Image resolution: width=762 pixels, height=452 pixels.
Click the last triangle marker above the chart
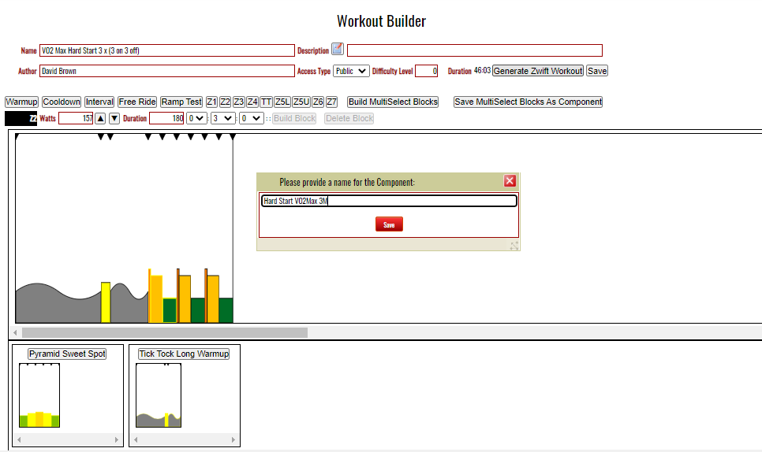233,137
